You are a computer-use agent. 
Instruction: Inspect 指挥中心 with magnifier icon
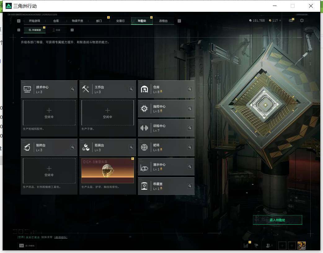190,109
